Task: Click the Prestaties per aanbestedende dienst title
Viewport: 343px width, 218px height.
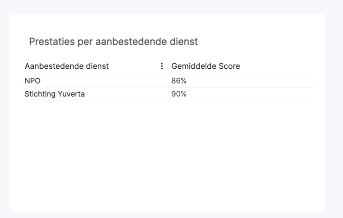Action: coord(113,42)
